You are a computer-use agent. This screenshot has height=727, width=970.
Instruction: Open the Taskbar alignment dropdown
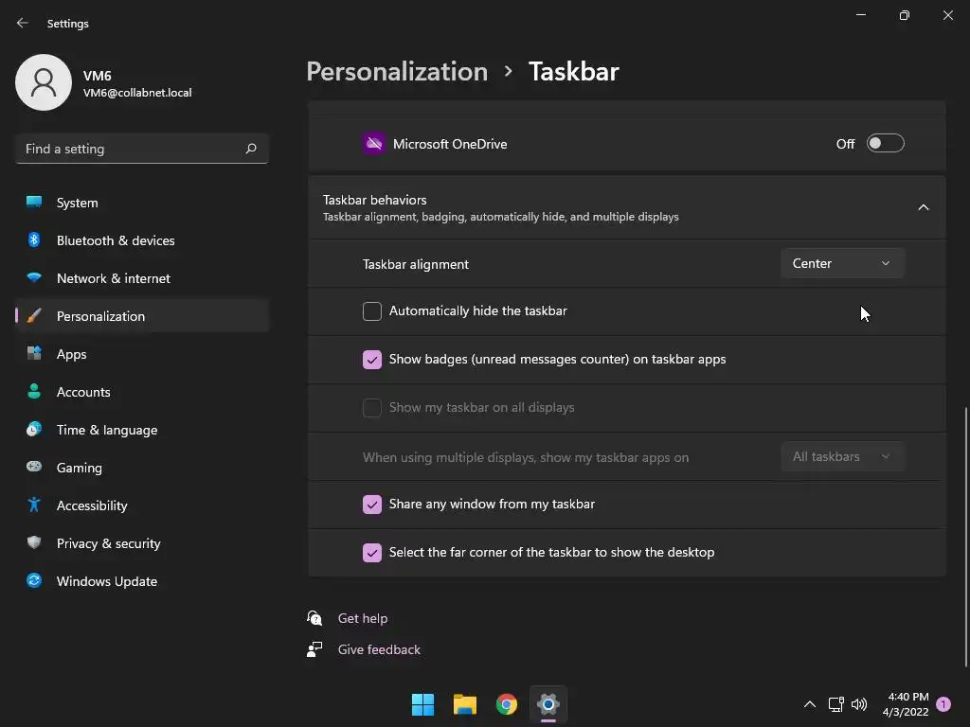[842, 263]
